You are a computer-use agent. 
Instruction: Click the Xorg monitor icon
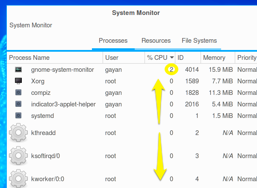coord(18,81)
